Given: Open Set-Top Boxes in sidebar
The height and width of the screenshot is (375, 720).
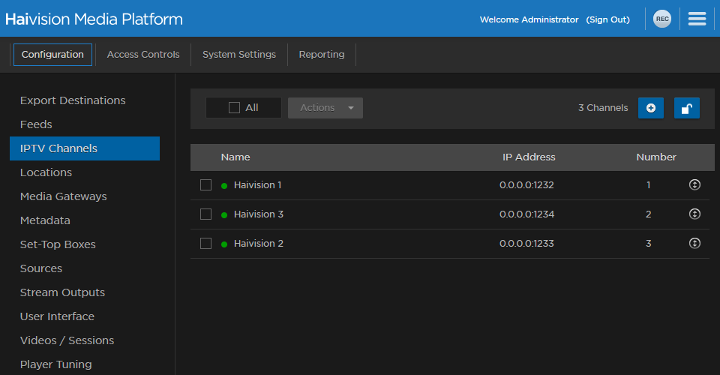Looking at the screenshot, I should pos(58,244).
